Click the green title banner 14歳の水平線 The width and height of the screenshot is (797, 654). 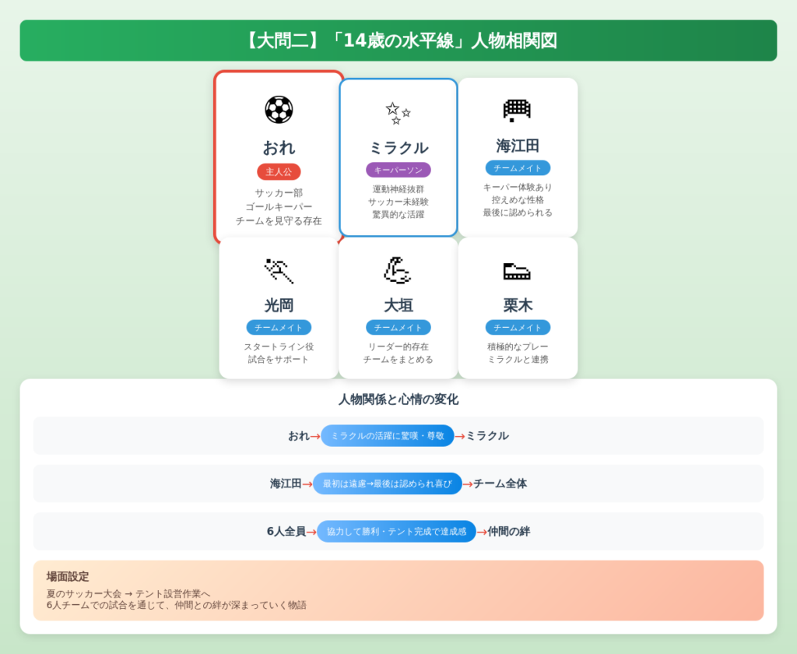[398, 40]
